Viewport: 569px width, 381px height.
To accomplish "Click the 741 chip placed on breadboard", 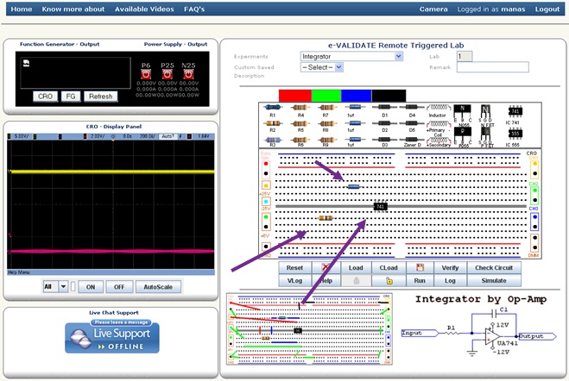I will (380, 206).
